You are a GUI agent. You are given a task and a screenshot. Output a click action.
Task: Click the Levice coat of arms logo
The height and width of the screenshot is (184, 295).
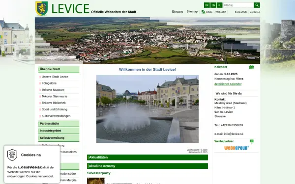click(42, 8)
